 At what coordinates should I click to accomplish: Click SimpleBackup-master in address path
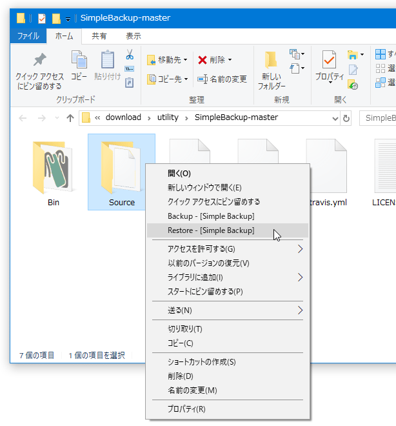coord(236,117)
